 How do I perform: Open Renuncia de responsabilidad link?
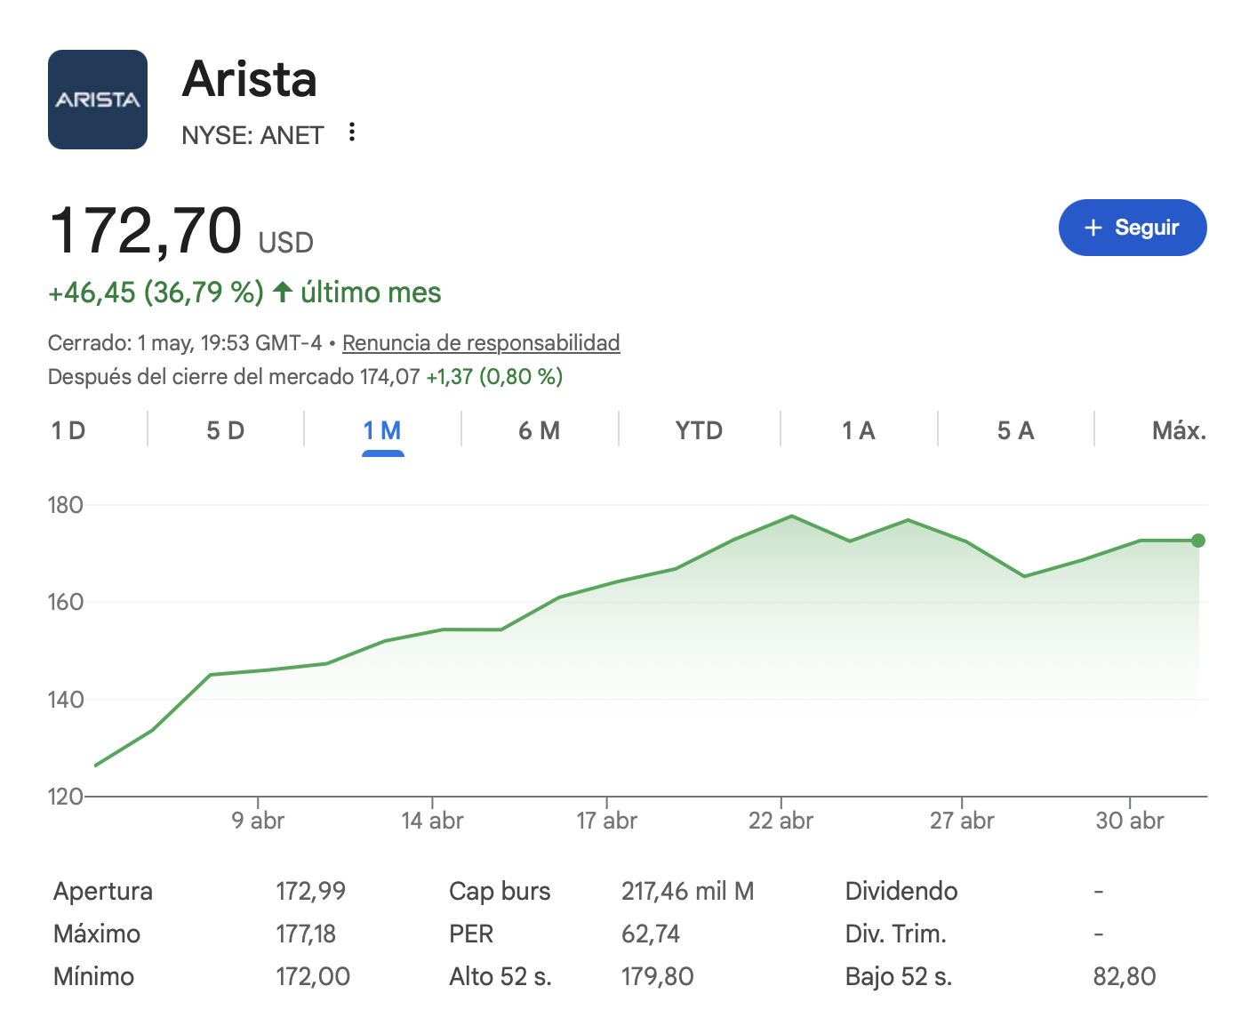pyautogui.click(x=481, y=342)
